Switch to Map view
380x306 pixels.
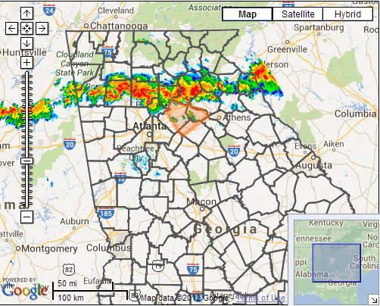pyautogui.click(x=248, y=14)
